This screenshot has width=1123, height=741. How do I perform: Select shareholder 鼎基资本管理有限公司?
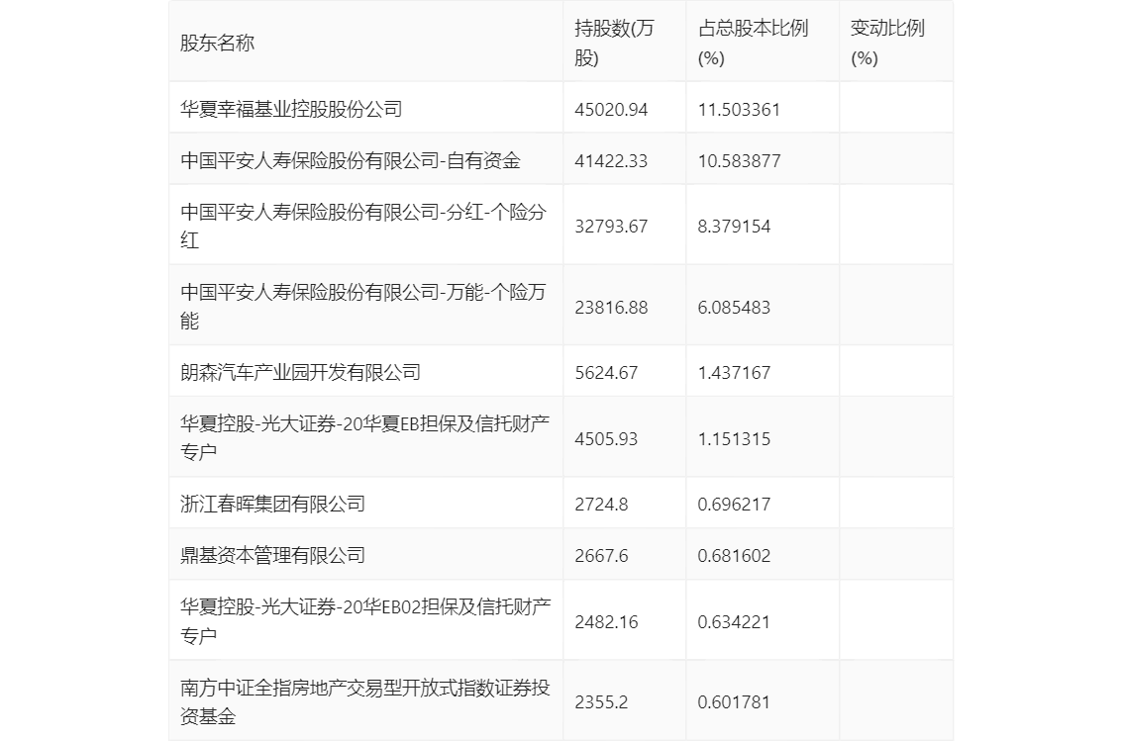tap(272, 556)
